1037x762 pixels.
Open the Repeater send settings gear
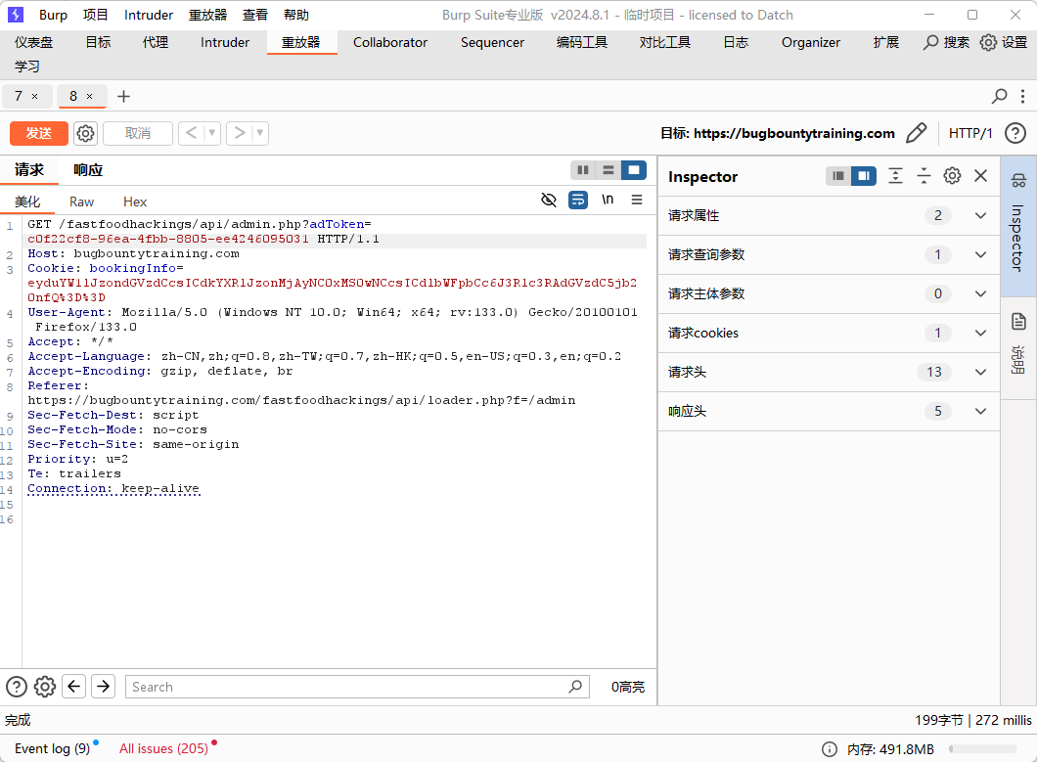pyautogui.click(x=85, y=134)
